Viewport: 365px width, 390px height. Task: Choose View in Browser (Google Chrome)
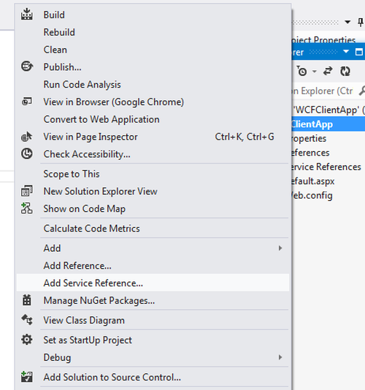(x=153, y=102)
